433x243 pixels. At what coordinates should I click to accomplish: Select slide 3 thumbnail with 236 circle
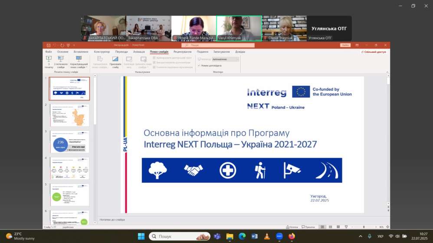point(69,142)
